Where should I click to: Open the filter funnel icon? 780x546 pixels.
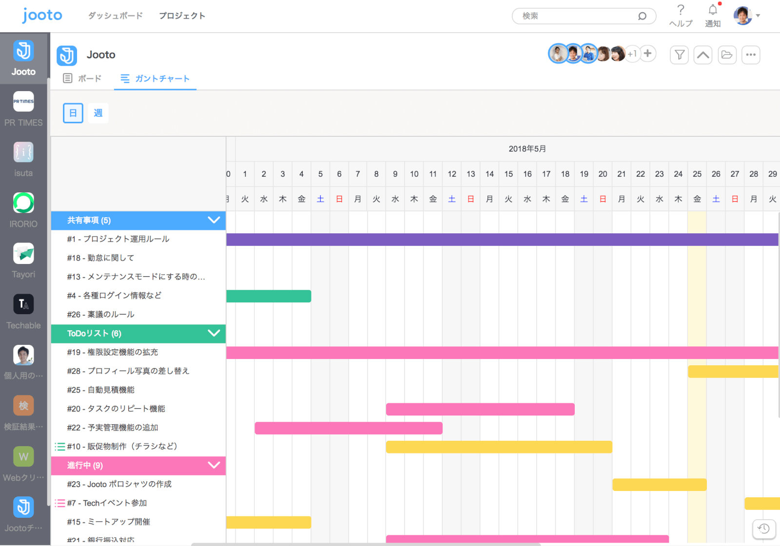point(680,55)
